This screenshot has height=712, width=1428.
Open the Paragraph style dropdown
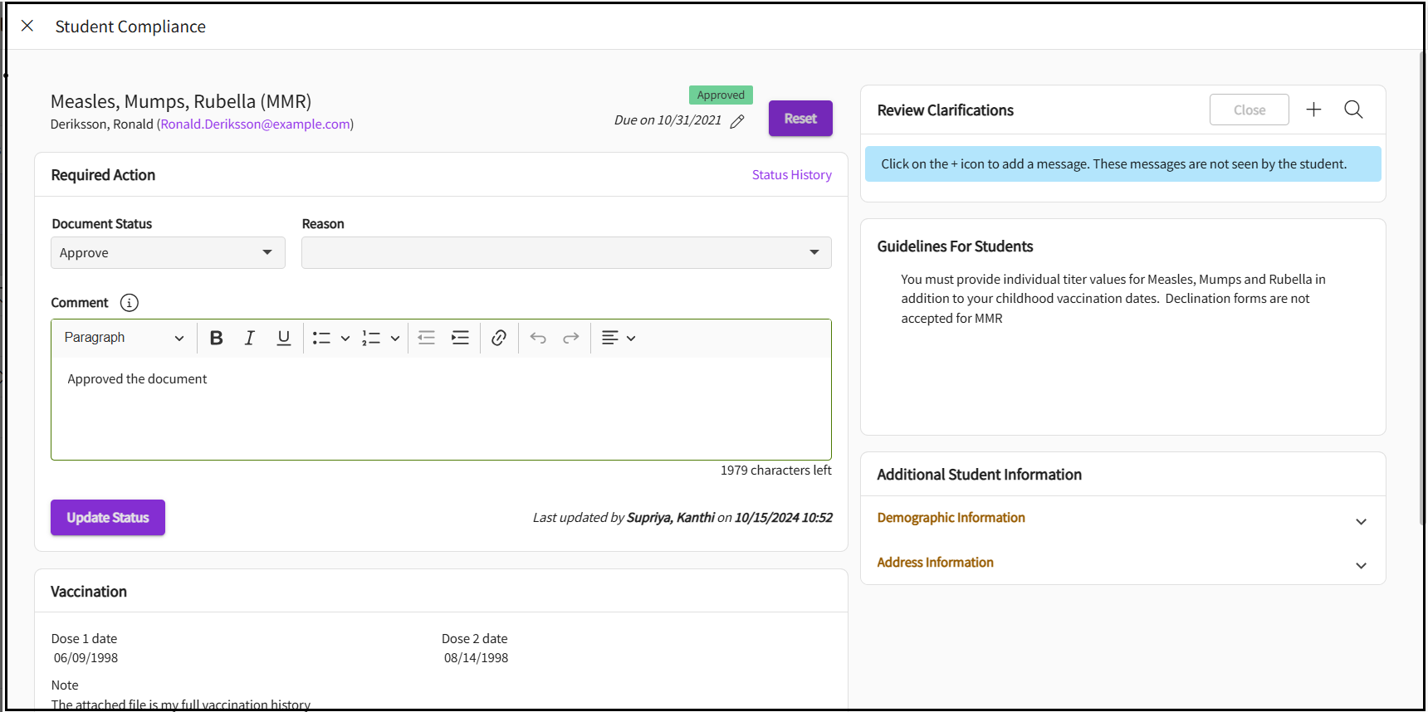124,338
